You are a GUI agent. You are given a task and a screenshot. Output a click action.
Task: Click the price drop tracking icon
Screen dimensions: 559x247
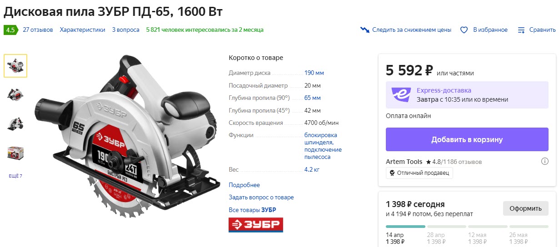tap(365, 30)
